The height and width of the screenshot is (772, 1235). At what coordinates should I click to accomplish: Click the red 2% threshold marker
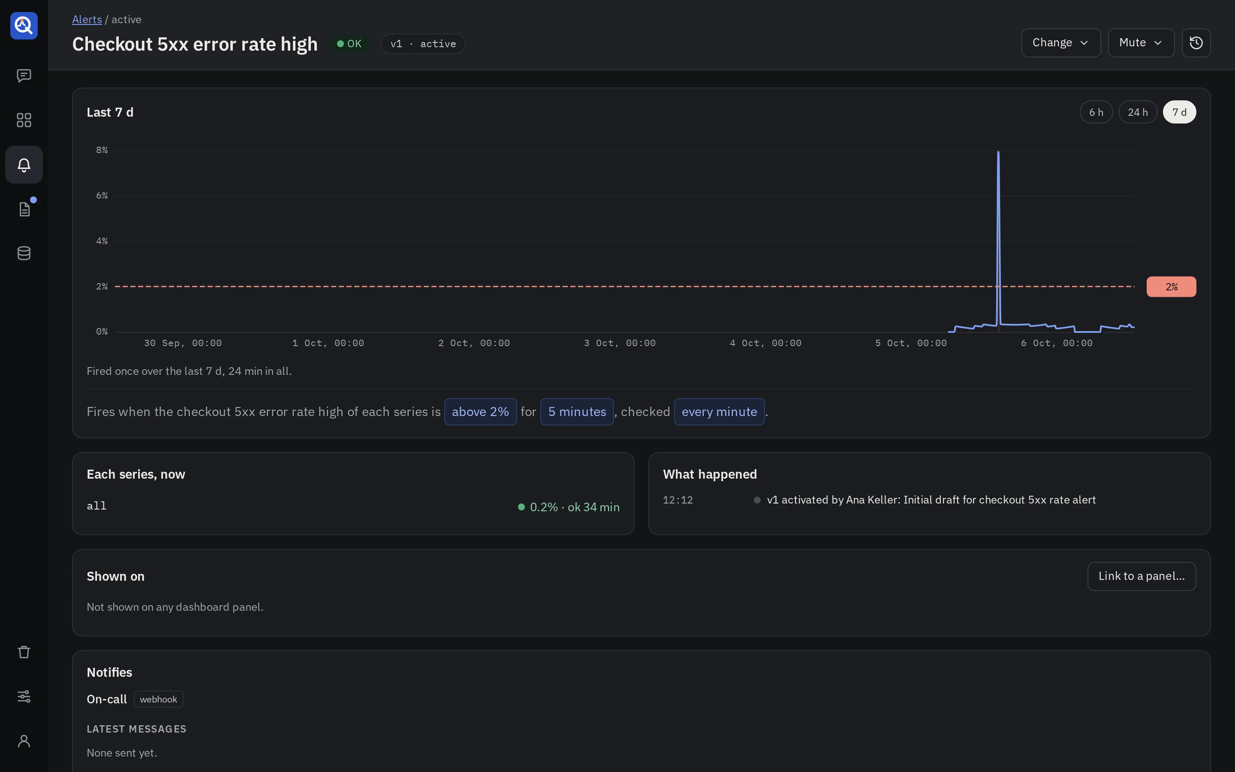[x=1171, y=287]
